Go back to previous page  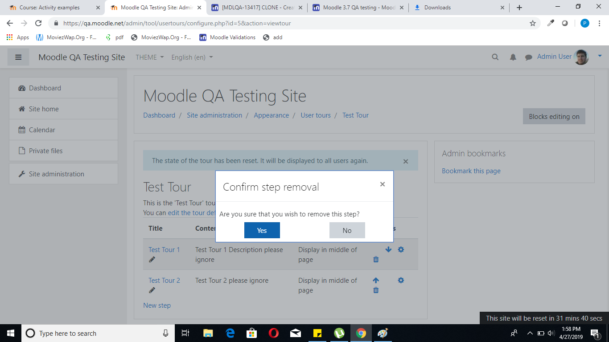pyautogui.click(x=10, y=23)
